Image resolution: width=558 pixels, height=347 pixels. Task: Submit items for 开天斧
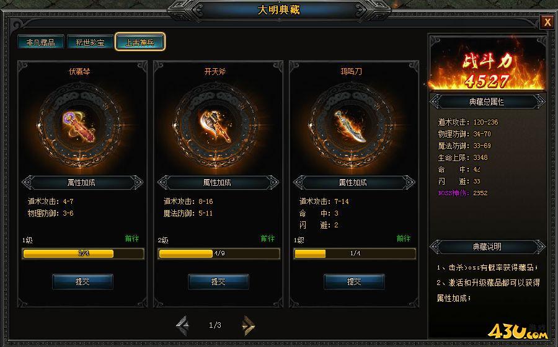tap(218, 282)
